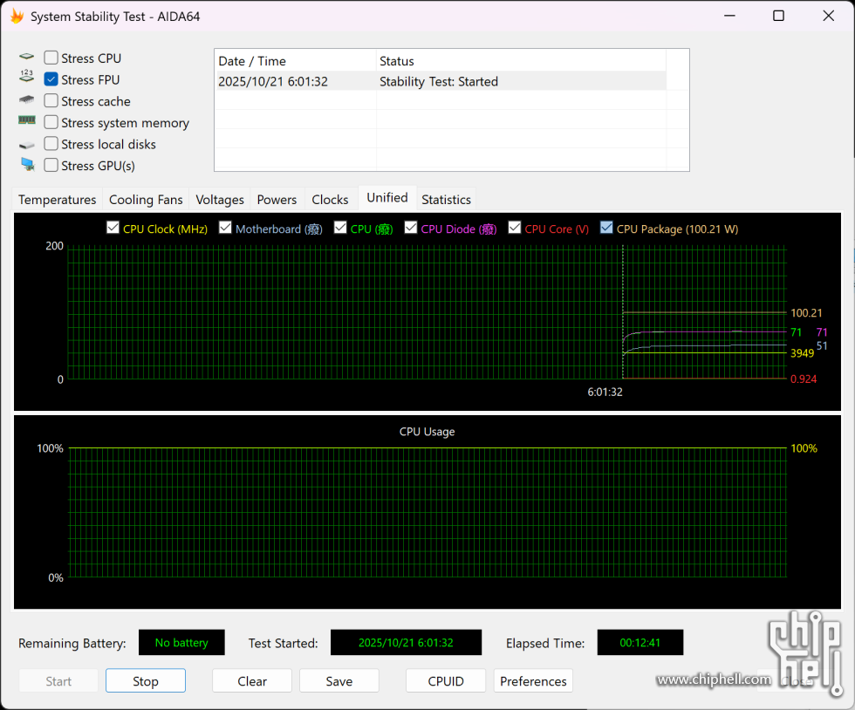Click the RAM module icon beside Stress system memory
This screenshot has width=855, height=710.
[x=26, y=121]
